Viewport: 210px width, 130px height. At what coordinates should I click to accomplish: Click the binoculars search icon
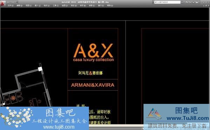coord(182,2)
